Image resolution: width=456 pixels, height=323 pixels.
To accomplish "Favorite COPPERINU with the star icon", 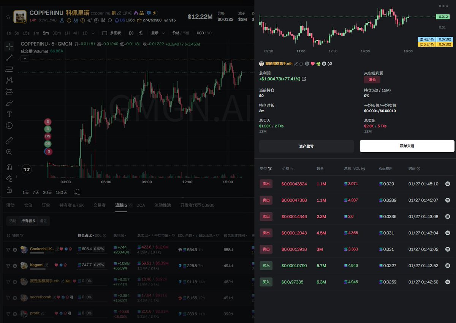I will click(8, 17).
